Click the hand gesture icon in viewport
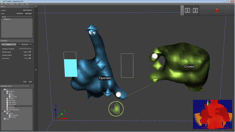 point(115,108)
